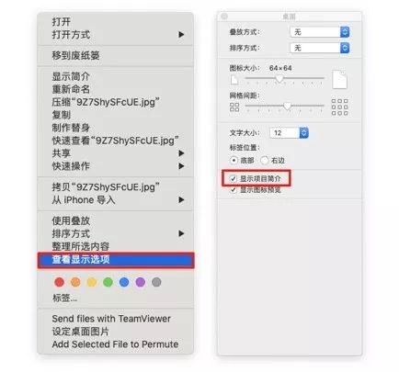Image resolution: width=399 pixels, height=372 pixels.
Task: Click the dense grid icon beside grid spacing slider
Action: (x=339, y=107)
